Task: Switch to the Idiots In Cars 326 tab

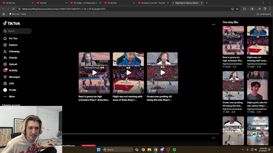Action: [154, 3]
